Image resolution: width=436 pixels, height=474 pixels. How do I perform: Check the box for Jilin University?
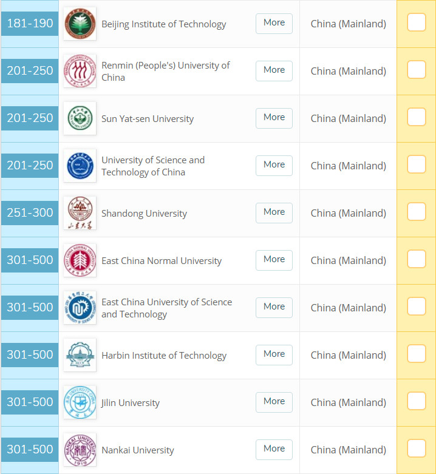pyautogui.click(x=416, y=401)
